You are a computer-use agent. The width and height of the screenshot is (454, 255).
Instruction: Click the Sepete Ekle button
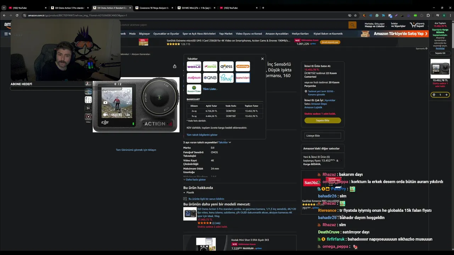pos(322,120)
